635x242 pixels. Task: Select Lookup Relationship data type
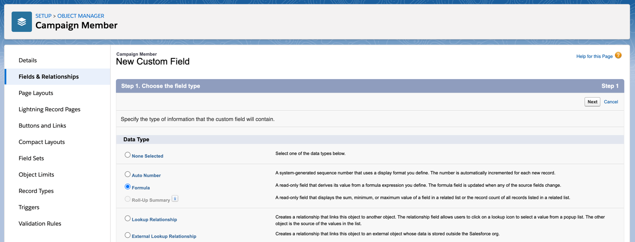point(127,219)
